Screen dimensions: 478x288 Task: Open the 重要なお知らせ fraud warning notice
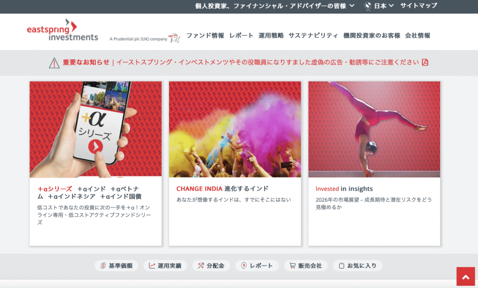coord(241,62)
